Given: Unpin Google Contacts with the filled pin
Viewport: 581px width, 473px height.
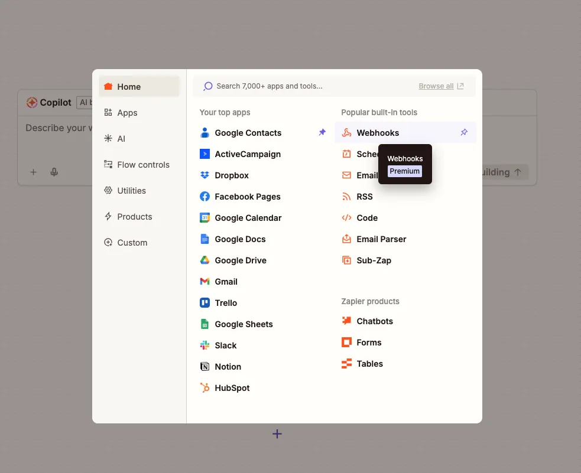Looking at the screenshot, I should (x=322, y=132).
